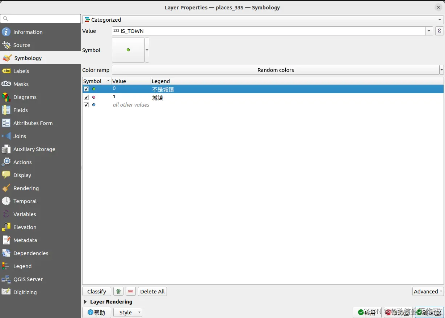Viewport: 445px width, 318px height.
Task: Click the Metadata notepad icon
Action: click(x=6, y=240)
